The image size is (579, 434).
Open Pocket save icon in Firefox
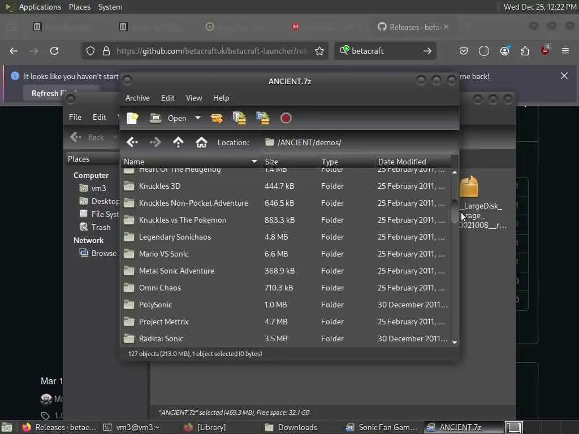(464, 51)
